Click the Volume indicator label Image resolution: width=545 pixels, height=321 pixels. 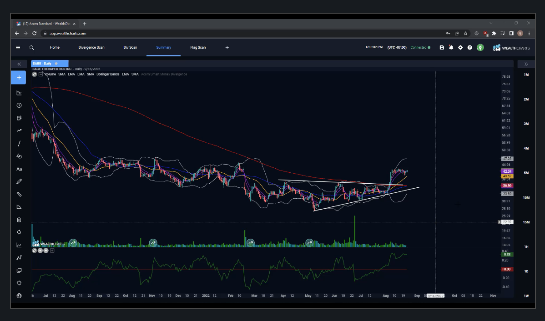(50, 75)
